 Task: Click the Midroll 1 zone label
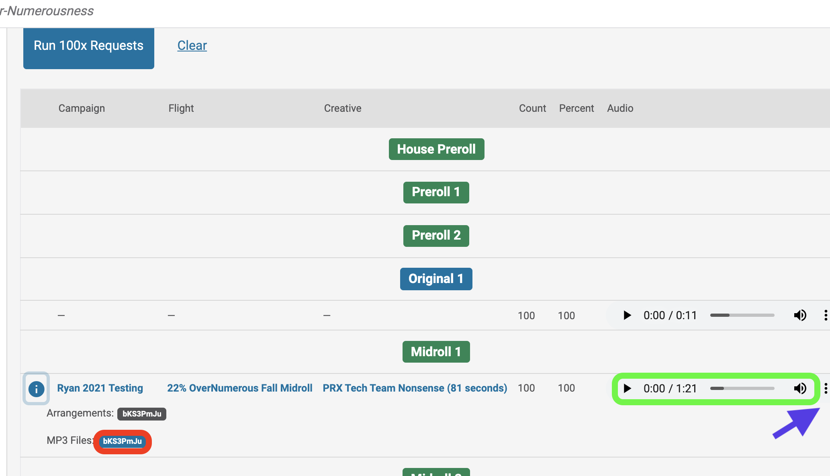coord(436,352)
